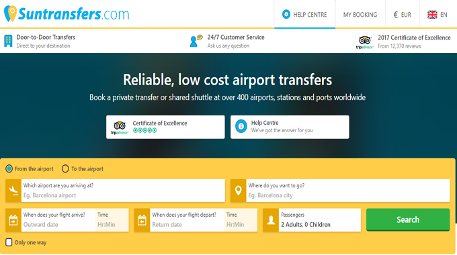This screenshot has height=255, width=457.
Task: Open the arrival Time Hr:Min picker
Action: click(x=112, y=220)
